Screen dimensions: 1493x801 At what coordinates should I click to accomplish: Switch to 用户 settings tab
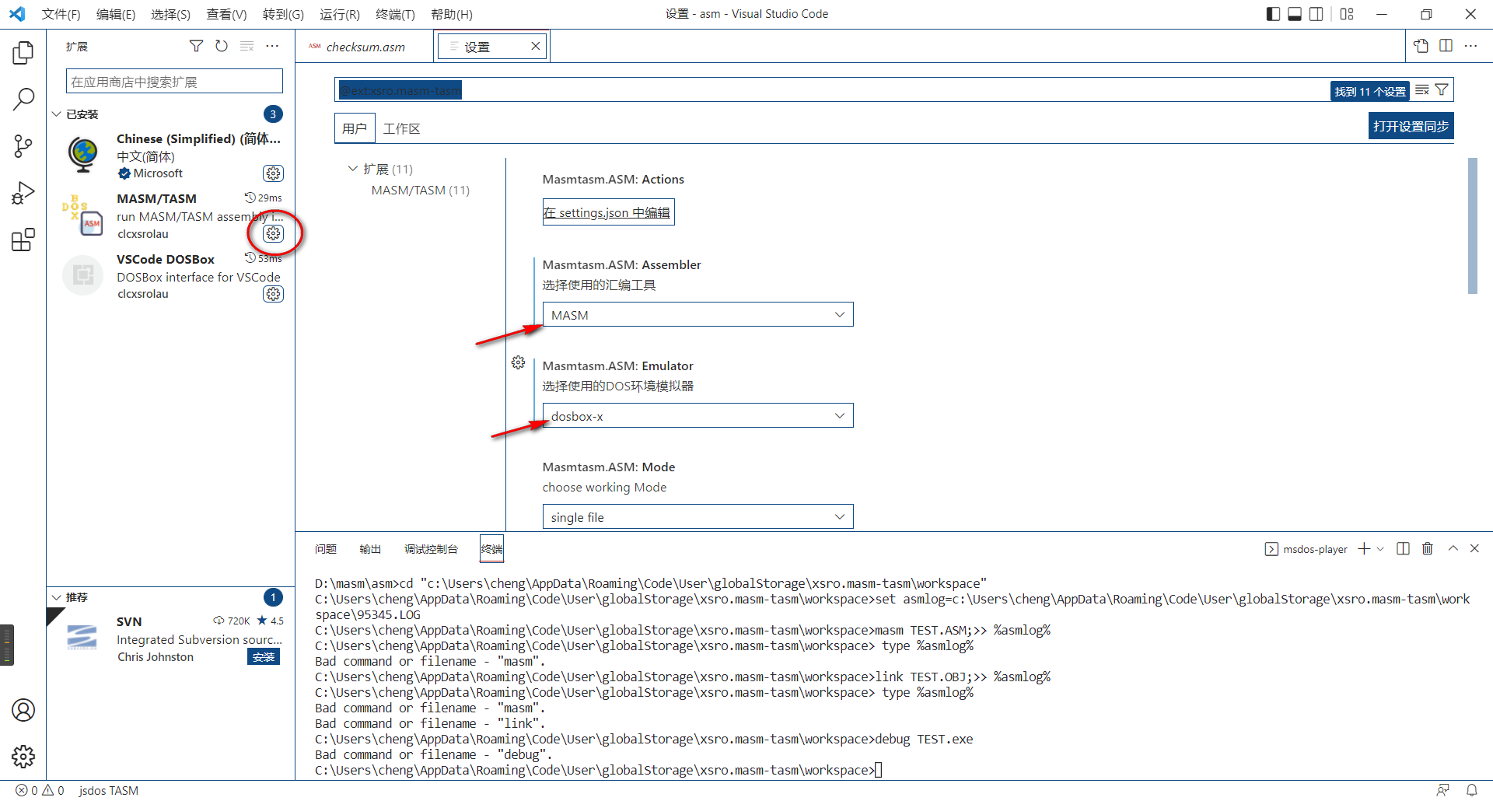point(355,128)
